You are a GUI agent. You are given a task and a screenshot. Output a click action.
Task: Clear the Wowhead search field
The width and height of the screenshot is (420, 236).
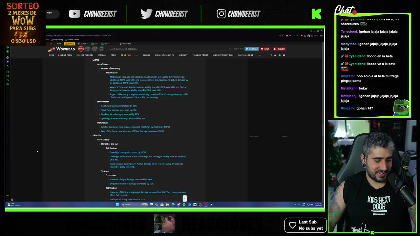pos(230,49)
